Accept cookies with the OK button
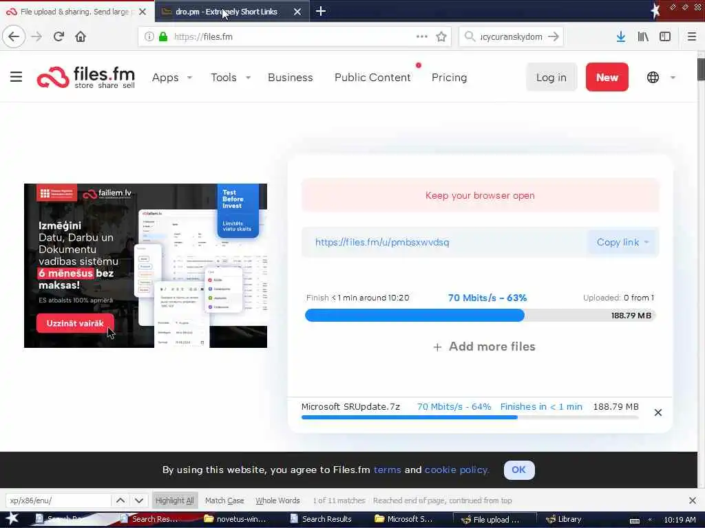This screenshot has width=705, height=528. tap(519, 470)
